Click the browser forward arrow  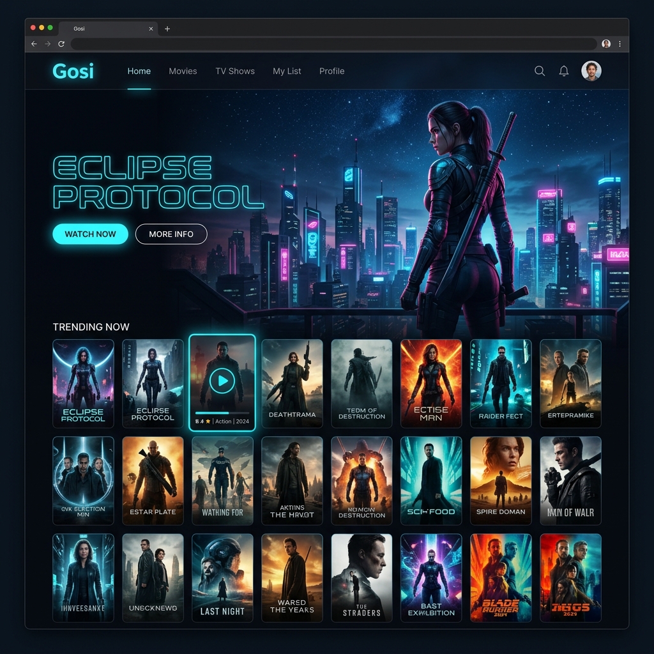coord(47,44)
